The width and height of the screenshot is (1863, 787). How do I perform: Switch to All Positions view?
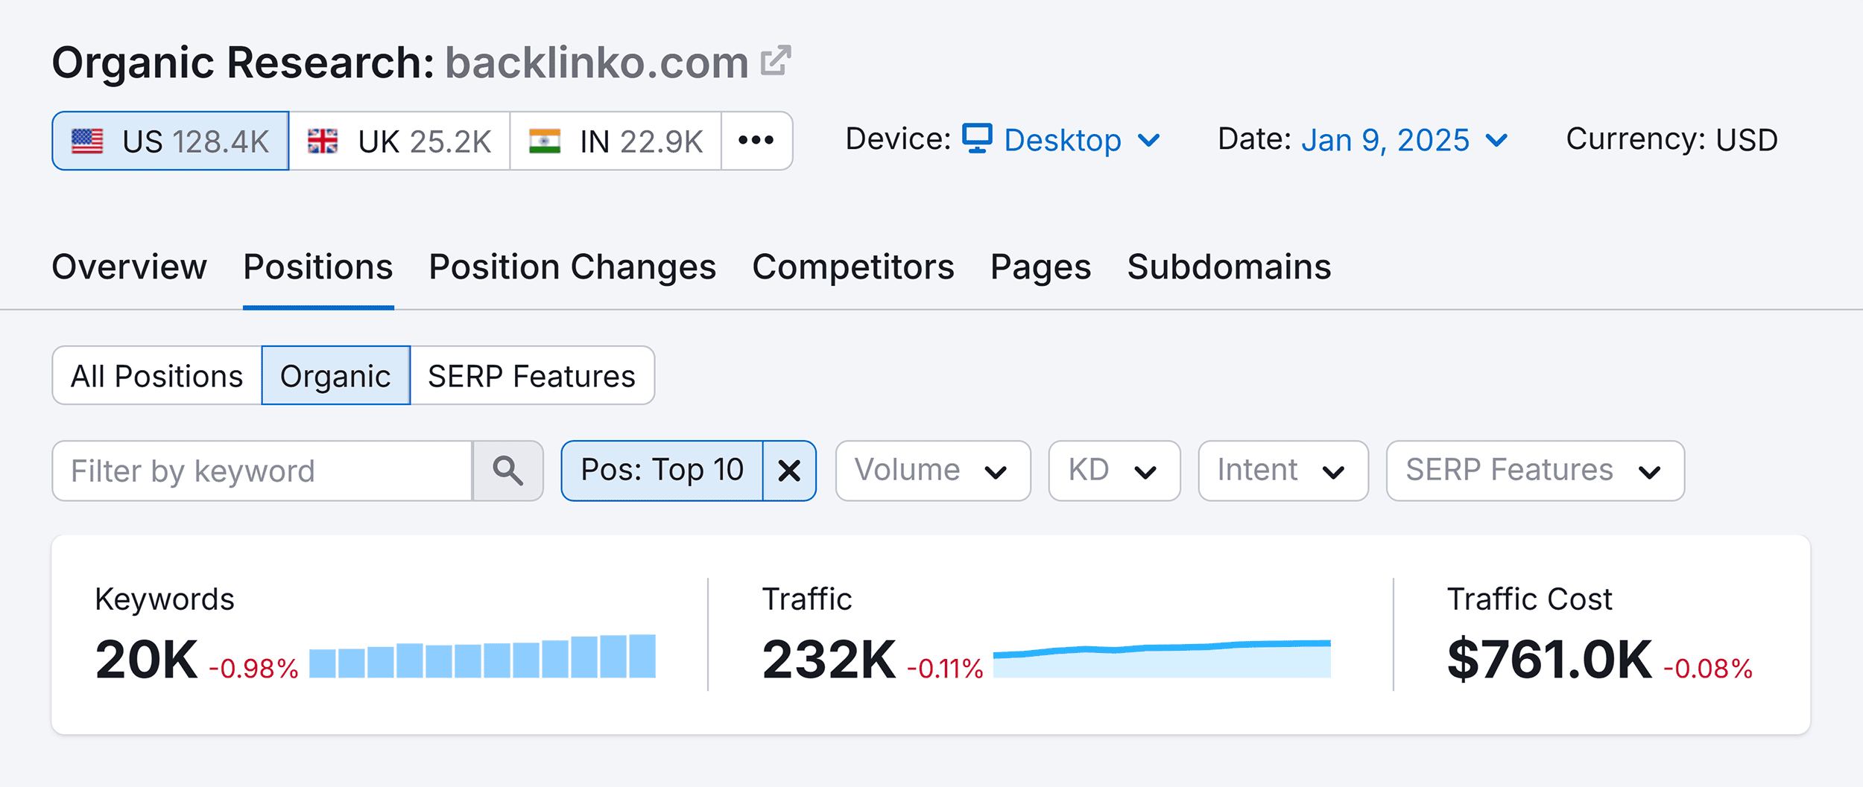pos(157,376)
